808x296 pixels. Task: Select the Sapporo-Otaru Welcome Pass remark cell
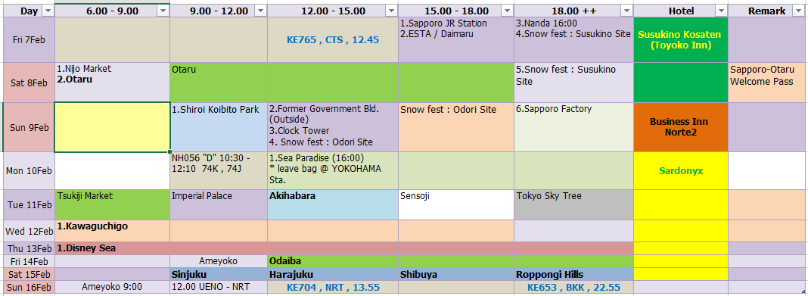pos(768,83)
